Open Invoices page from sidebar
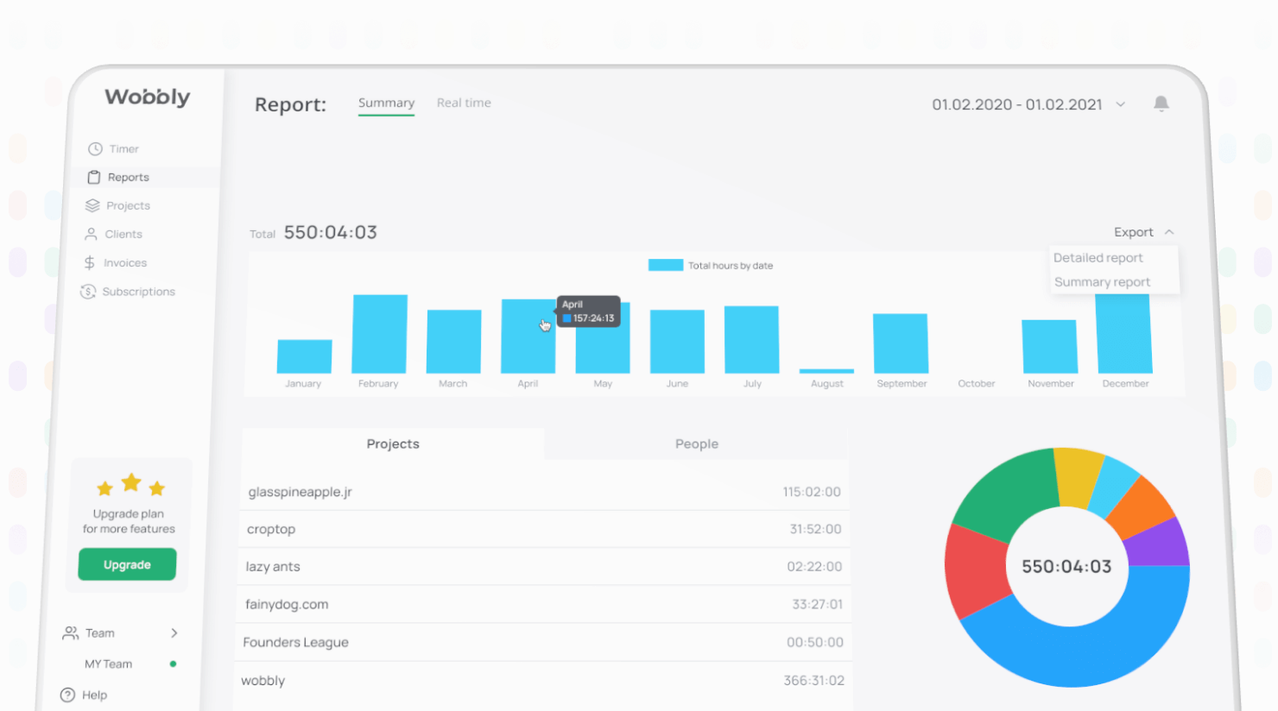This screenshot has width=1278, height=711. (125, 262)
